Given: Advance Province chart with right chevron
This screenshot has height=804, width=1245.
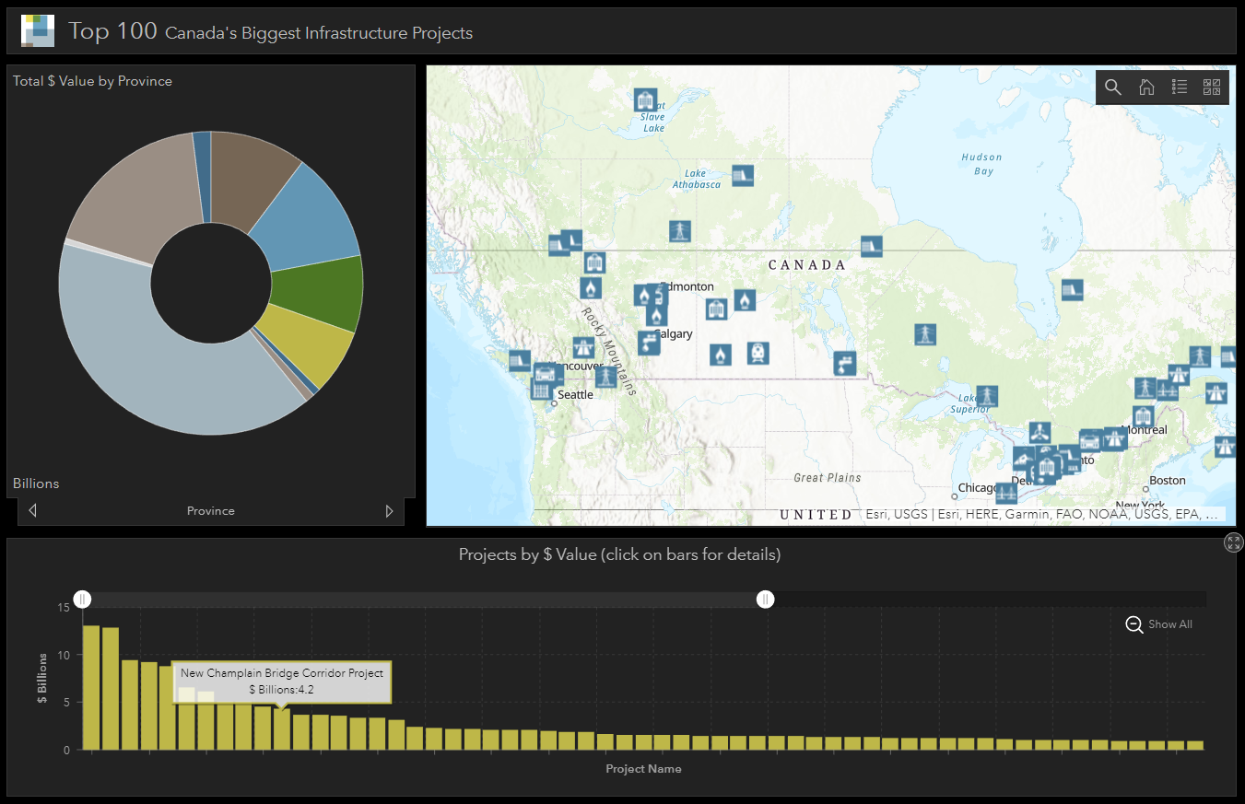Looking at the screenshot, I should [389, 510].
